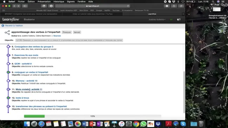Open OneNote from the Dock
The image size is (228, 128).
tap(100, 124)
